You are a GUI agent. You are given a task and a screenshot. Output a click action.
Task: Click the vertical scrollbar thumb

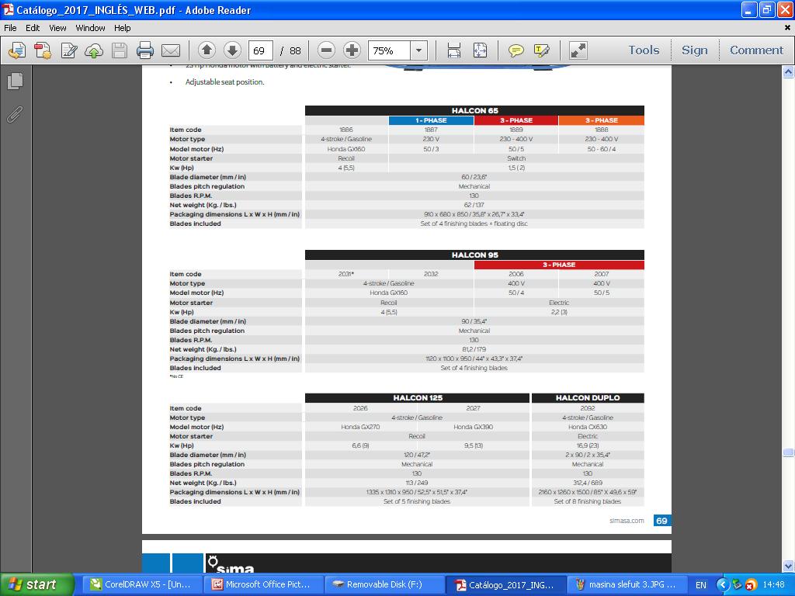click(788, 452)
